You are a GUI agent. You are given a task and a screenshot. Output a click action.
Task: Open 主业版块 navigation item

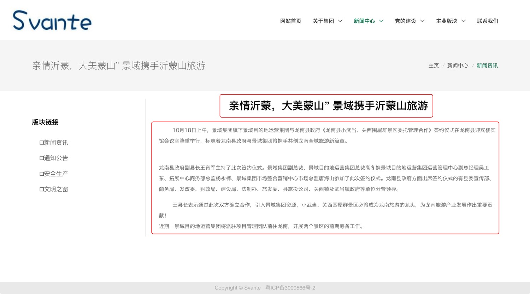446,21
